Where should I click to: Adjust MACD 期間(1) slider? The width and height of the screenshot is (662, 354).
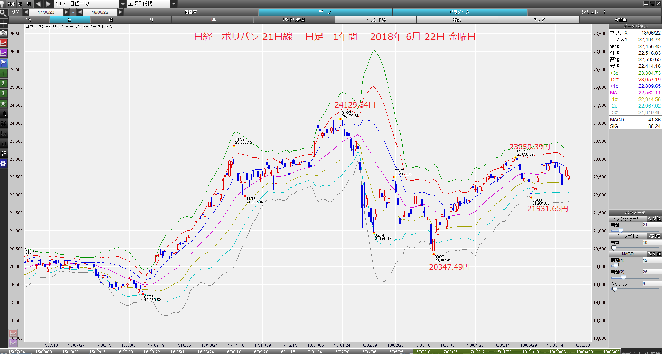pos(616,265)
